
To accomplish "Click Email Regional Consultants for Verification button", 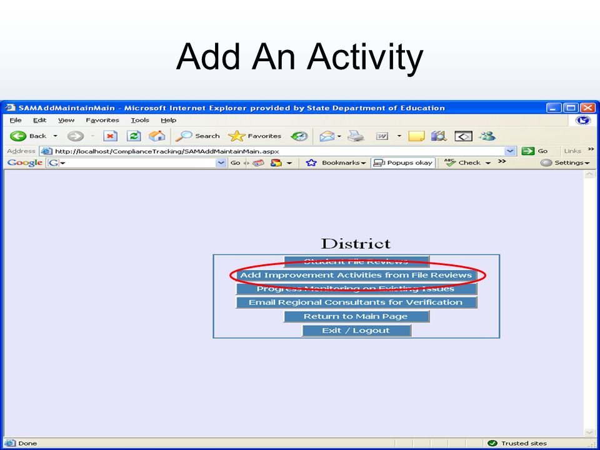I will 356,302.
